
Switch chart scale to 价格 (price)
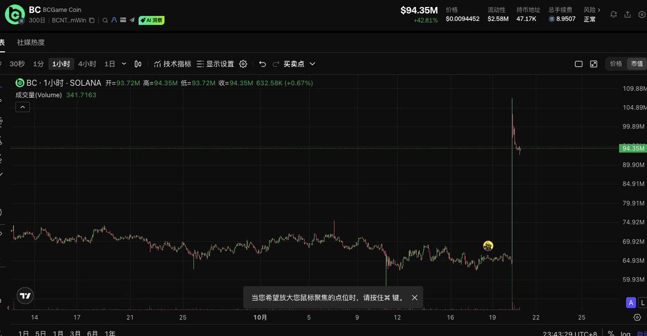point(616,64)
